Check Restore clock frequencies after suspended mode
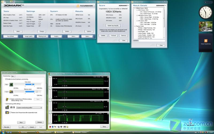This screenshot has width=214, height=134. click(10, 113)
